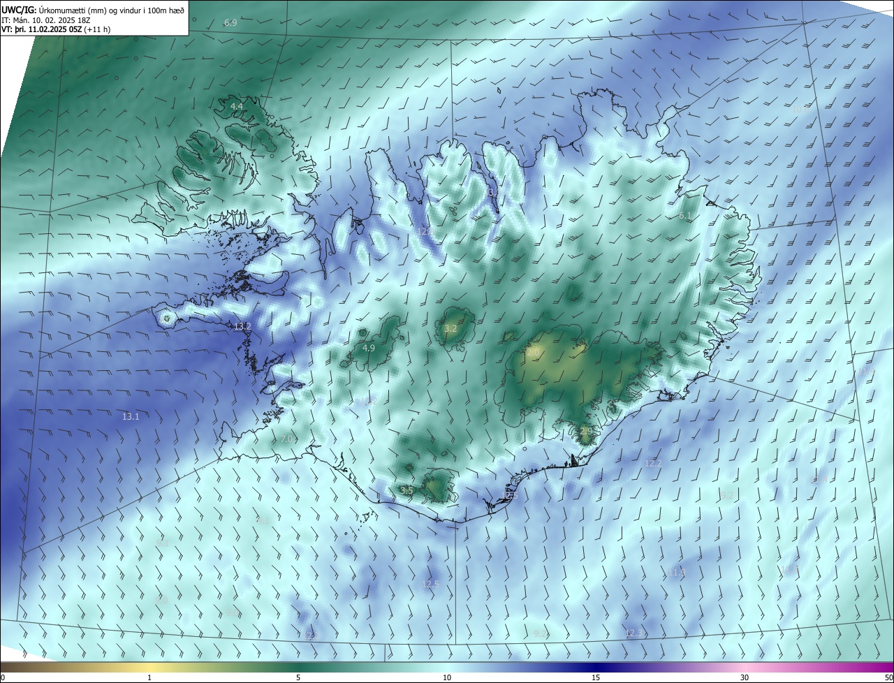Click the '50' tick on the color scale
Viewport: 894px width, 683px height.
(x=888, y=677)
